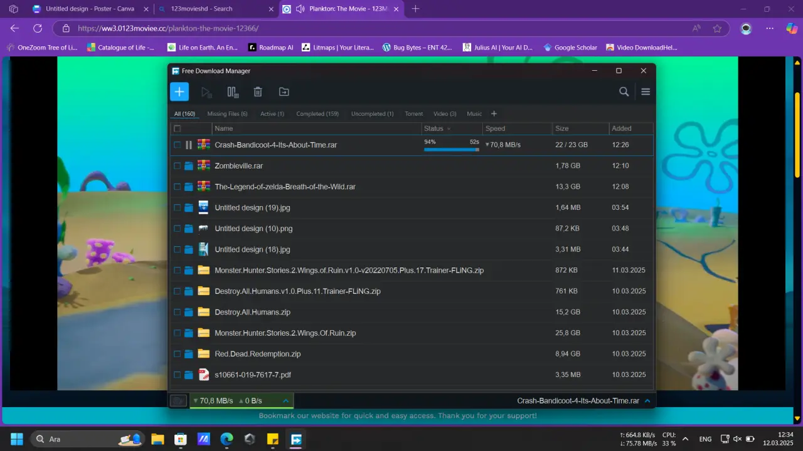Open Windows Start button
Image resolution: width=803 pixels, height=451 pixels.
16,439
